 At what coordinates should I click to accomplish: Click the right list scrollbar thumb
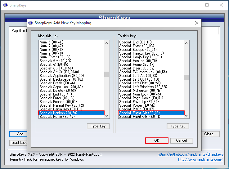(x=186, y=77)
